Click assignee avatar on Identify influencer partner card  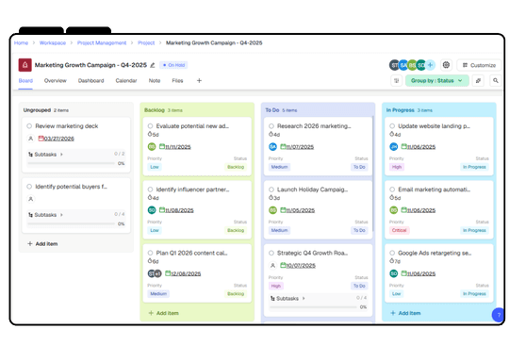tap(152, 210)
